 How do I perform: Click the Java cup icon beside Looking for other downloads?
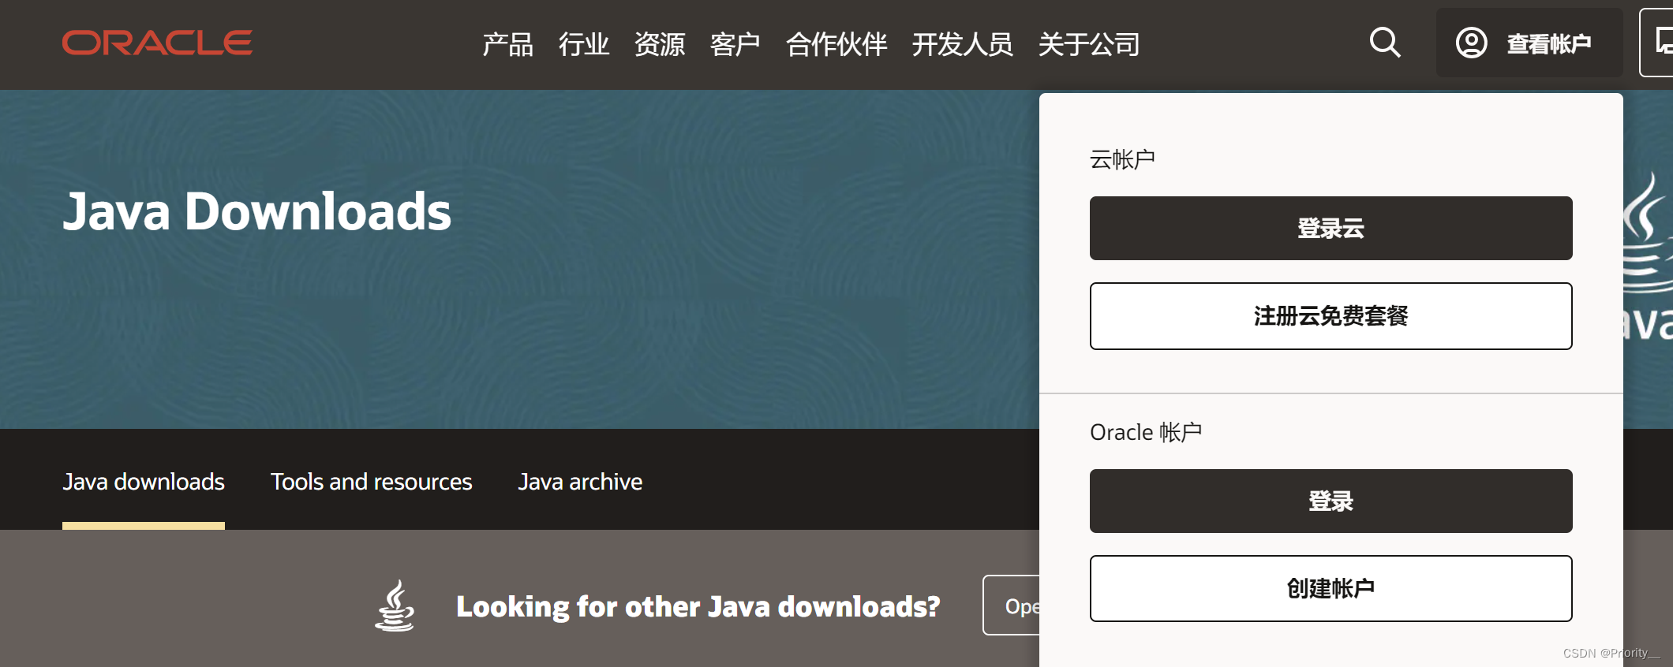click(x=395, y=606)
